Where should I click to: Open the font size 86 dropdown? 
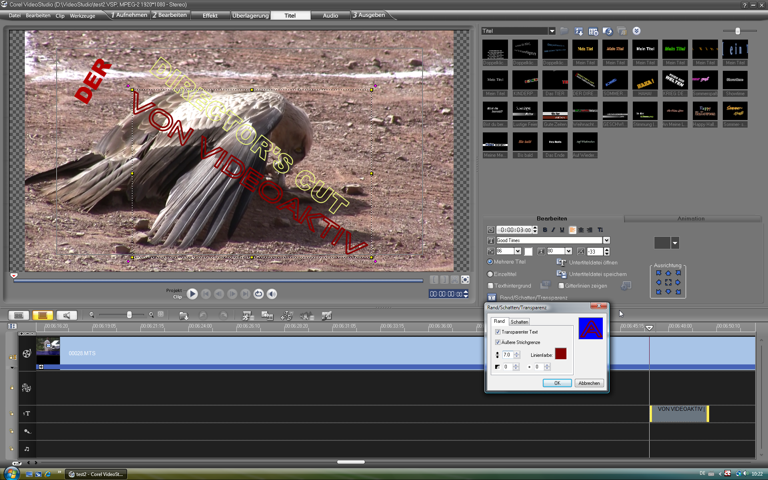pyautogui.click(x=518, y=251)
